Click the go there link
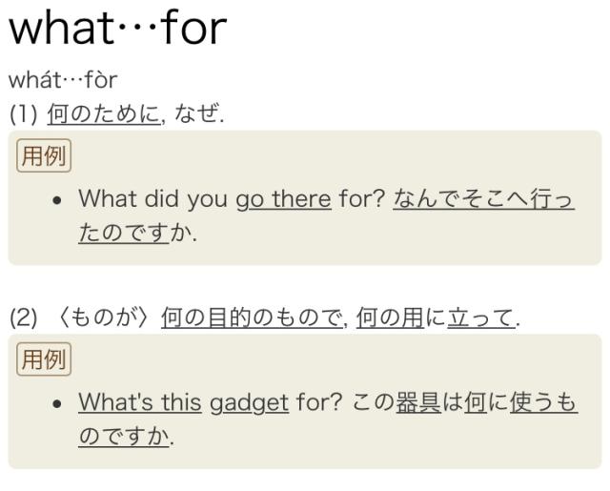The width and height of the screenshot is (610, 491). point(284,199)
